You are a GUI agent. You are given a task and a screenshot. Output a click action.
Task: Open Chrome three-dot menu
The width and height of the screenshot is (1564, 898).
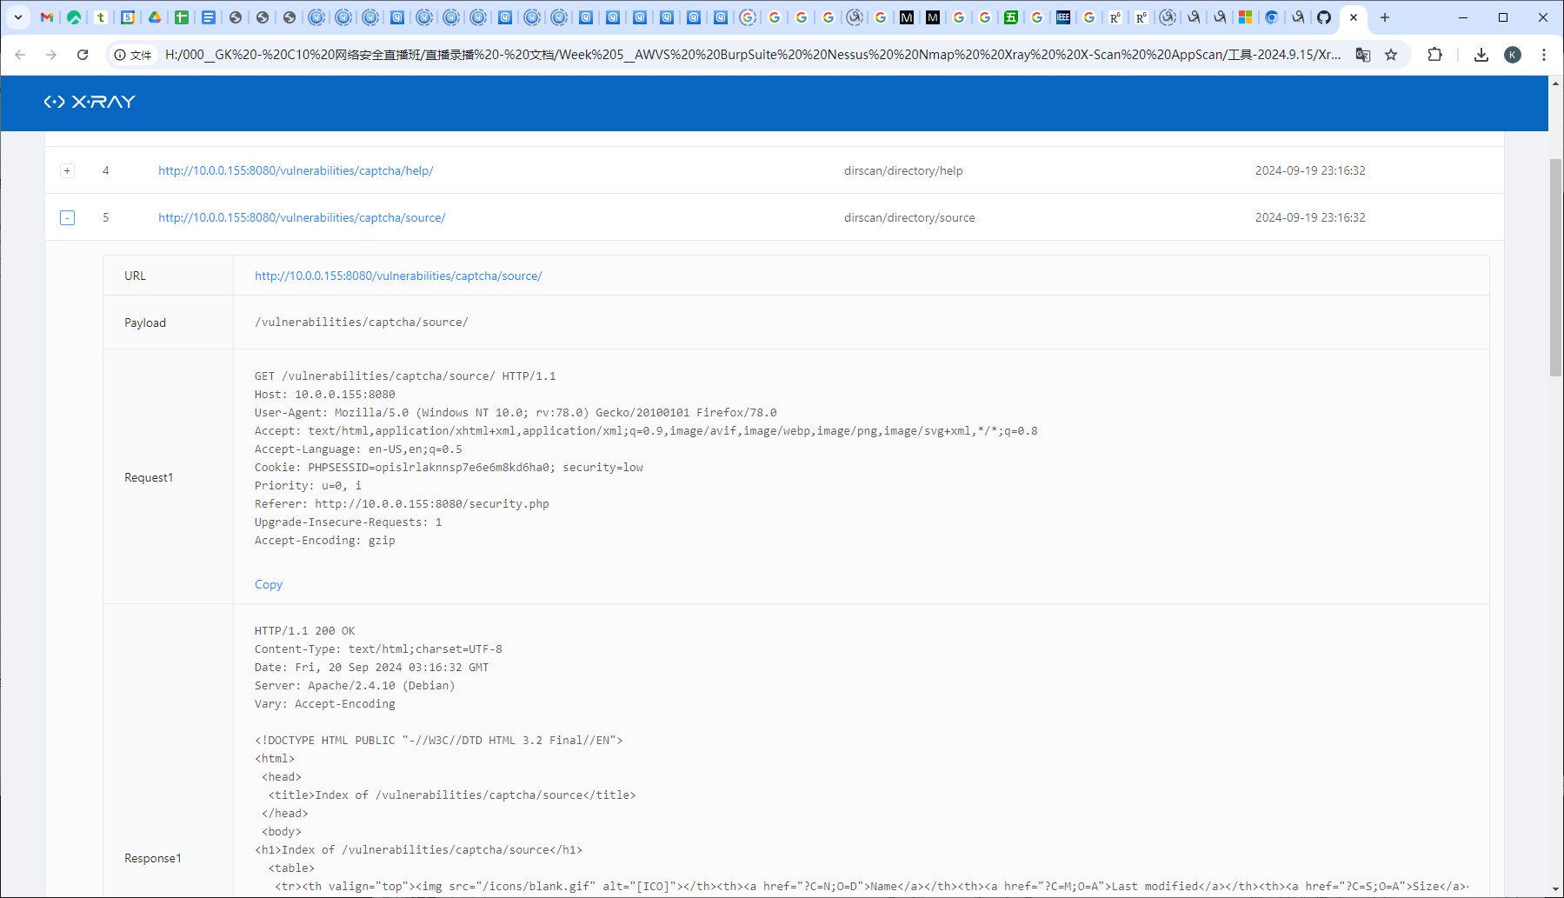[1544, 55]
